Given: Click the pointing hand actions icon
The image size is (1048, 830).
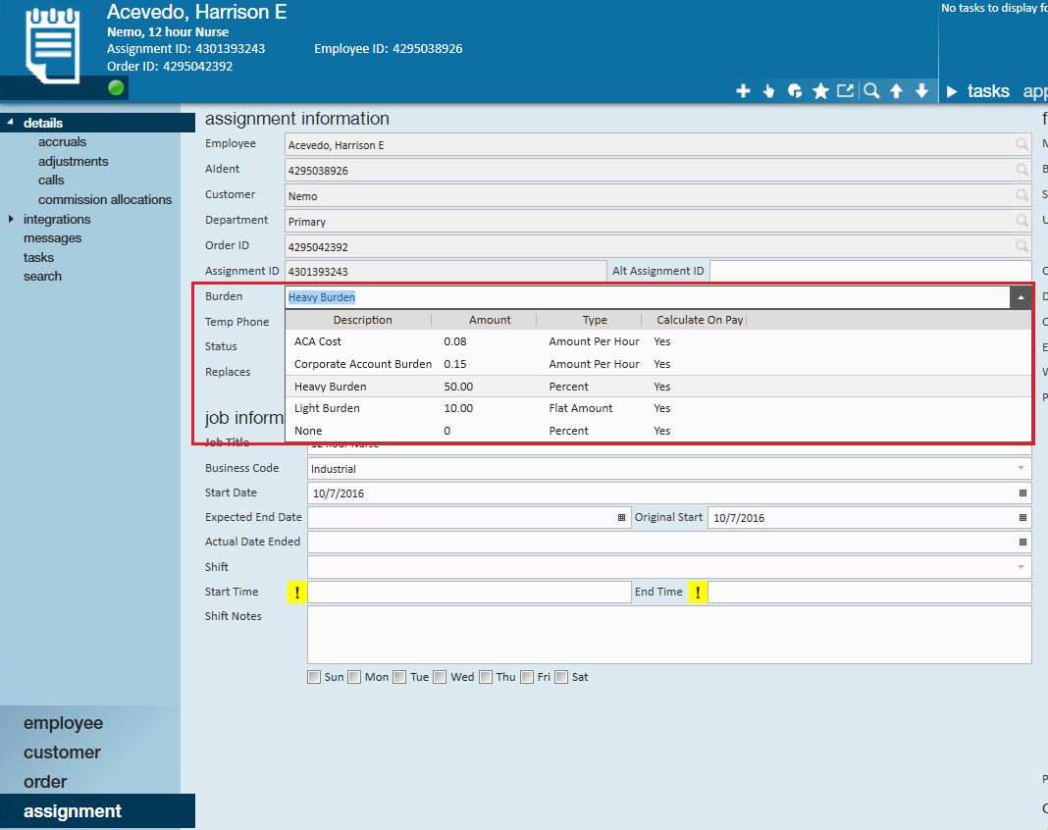Looking at the screenshot, I should tap(768, 91).
